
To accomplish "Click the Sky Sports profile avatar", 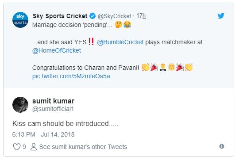I will point(20,20).
